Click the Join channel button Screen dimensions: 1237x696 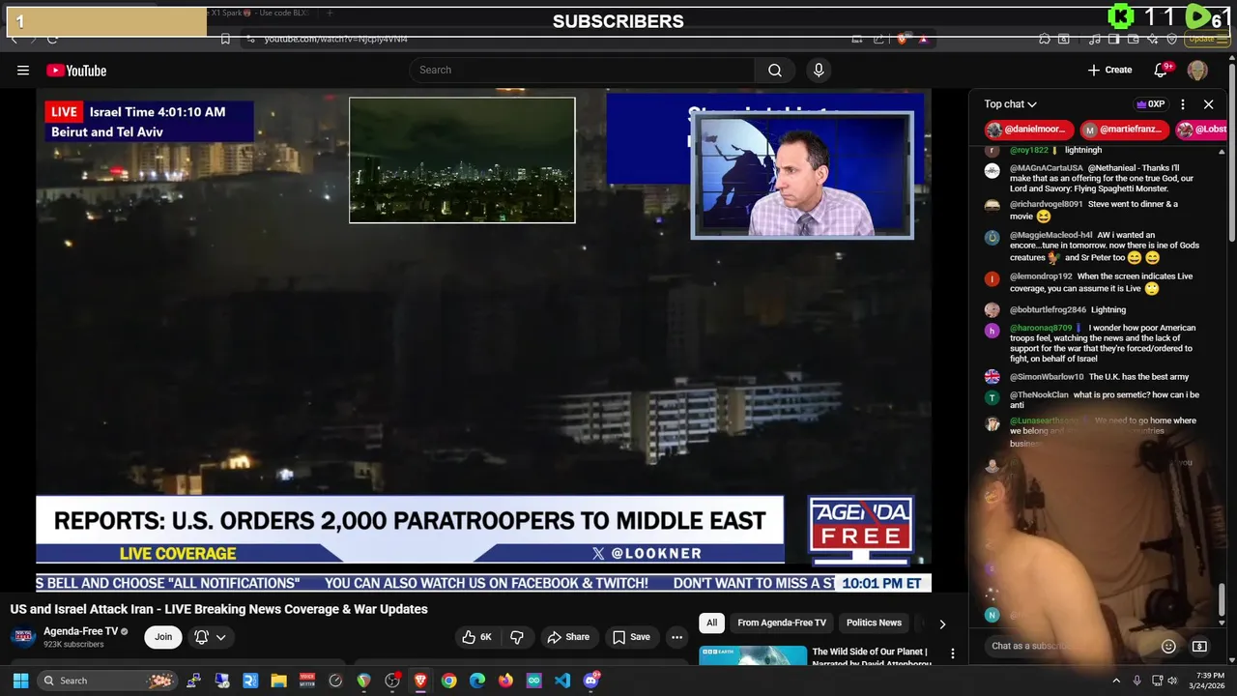point(163,637)
